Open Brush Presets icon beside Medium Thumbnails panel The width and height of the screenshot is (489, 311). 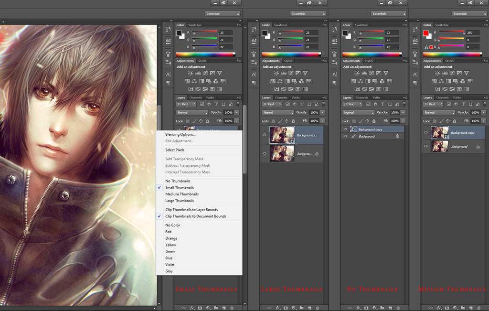[415, 63]
